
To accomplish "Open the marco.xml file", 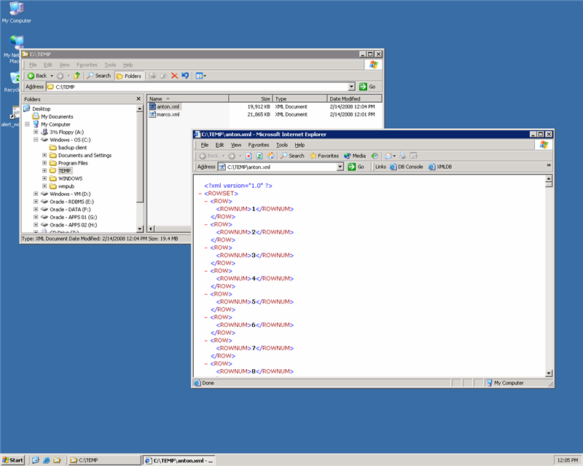I will click(168, 114).
